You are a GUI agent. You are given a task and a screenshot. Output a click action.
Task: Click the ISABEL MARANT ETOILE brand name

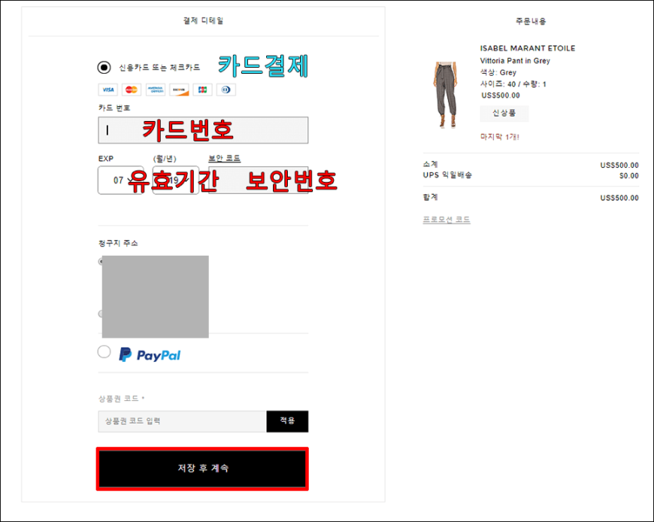point(527,48)
